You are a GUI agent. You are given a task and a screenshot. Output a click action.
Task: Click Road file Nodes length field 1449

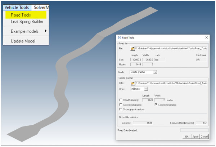[136, 64]
